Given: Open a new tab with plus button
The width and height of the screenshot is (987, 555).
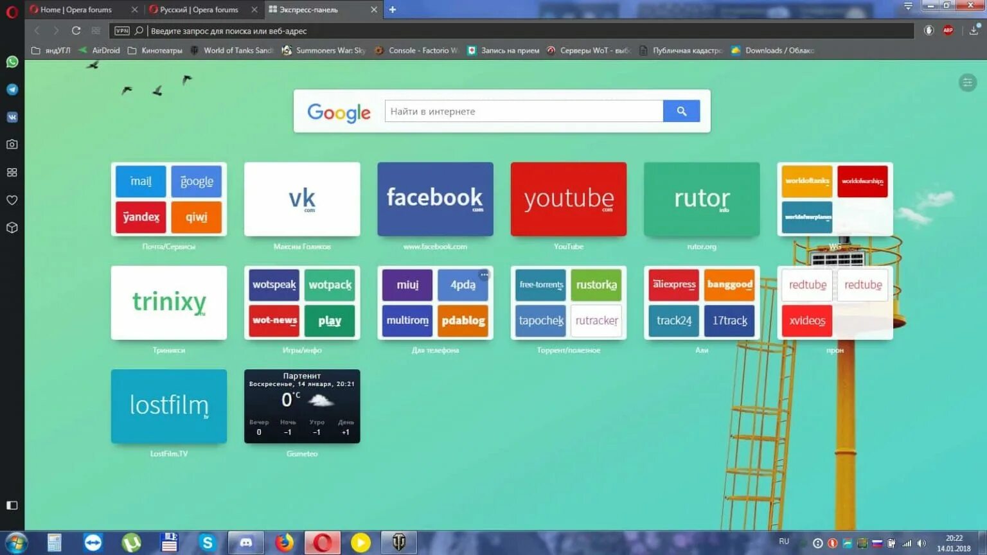Looking at the screenshot, I should pyautogui.click(x=393, y=10).
